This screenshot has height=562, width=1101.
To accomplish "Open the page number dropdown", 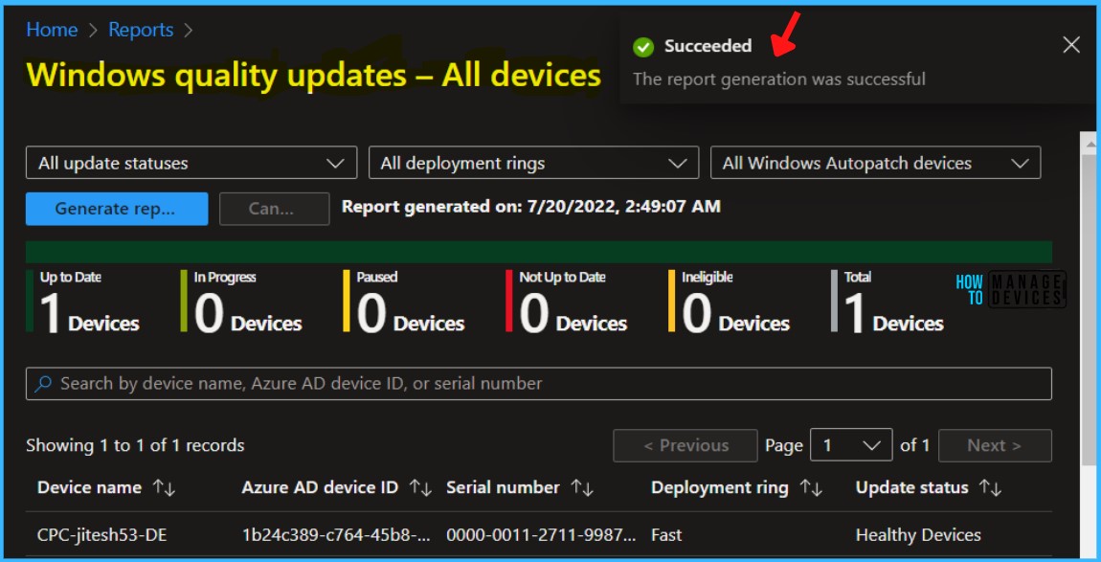I will click(x=851, y=445).
